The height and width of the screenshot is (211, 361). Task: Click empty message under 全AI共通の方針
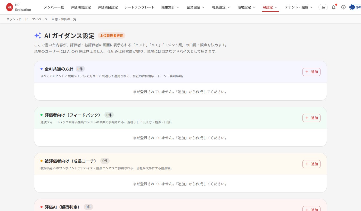click(180, 92)
